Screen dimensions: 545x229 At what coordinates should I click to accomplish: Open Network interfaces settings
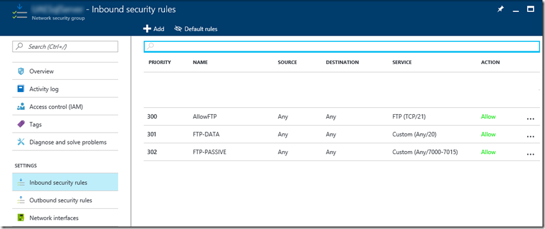65,218
